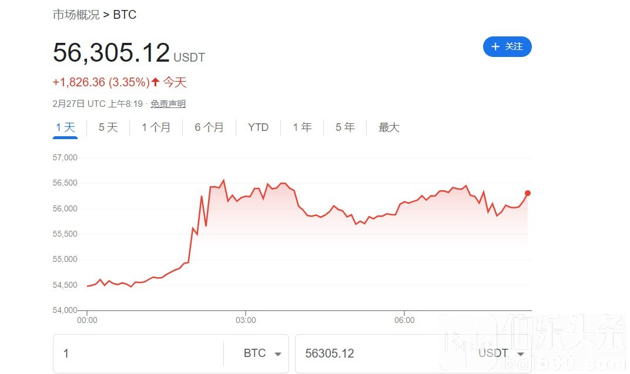Click the 06:00 marker on time axis

point(404,320)
